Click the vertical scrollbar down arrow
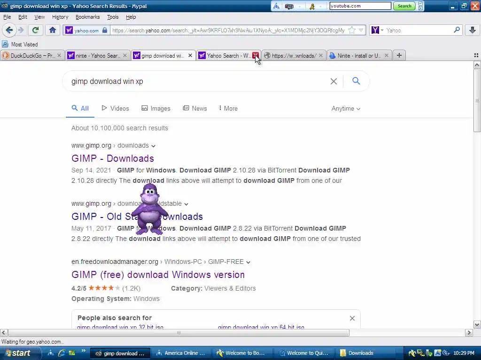The height and width of the screenshot is (360, 481). (477, 324)
